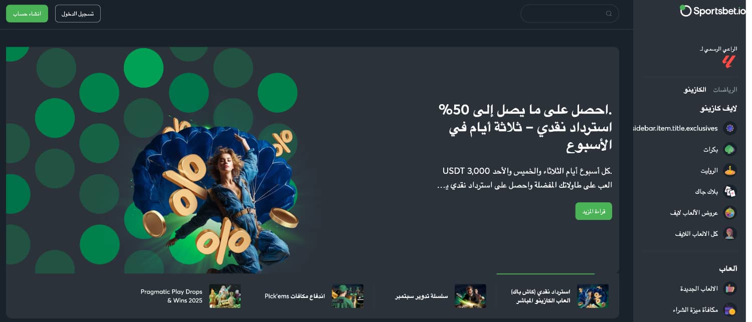This screenshot has width=752, height=322.
Task: Click the قراءة المزيد read more button
Action: click(594, 211)
